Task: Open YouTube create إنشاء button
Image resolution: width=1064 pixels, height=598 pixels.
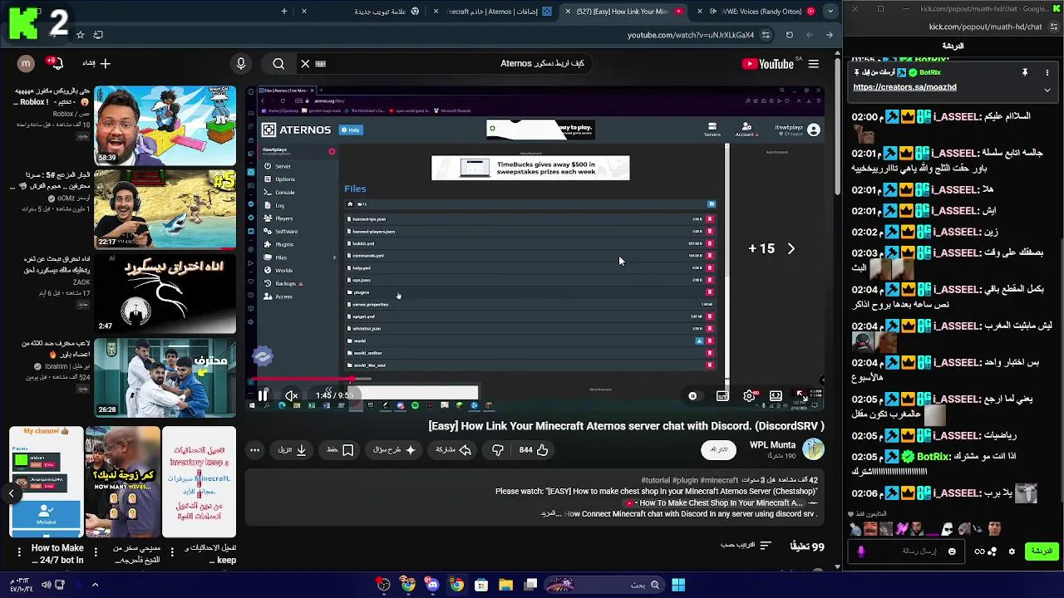Action: pyautogui.click(x=96, y=63)
